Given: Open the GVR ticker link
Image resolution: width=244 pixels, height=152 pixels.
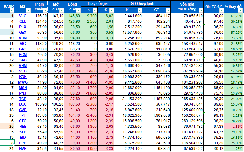Looking at the screenshot, I should (x=22, y=110).
